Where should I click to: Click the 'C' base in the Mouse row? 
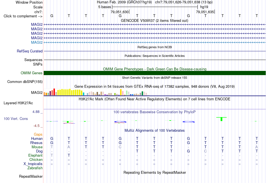[120, 147]
